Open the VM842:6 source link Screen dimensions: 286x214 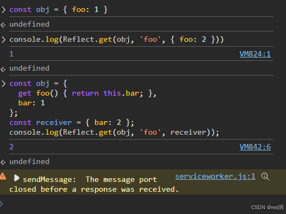[x=255, y=147]
